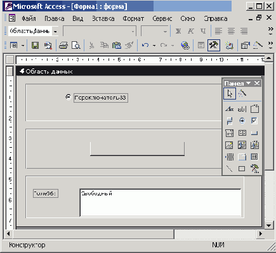Click the Свободный text box
This screenshot has height=253, width=276.
tap(161, 202)
